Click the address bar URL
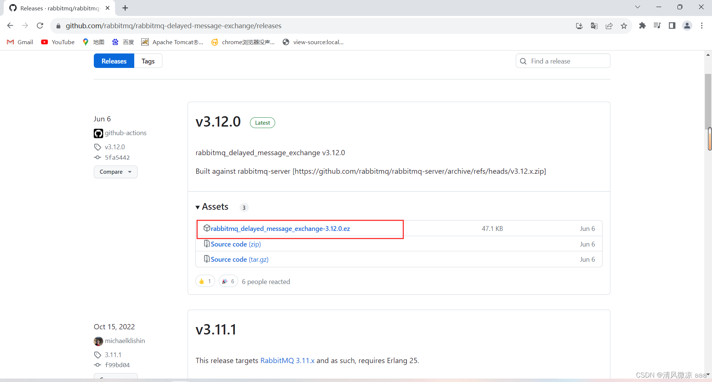This screenshot has height=382, width=712. (174, 26)
